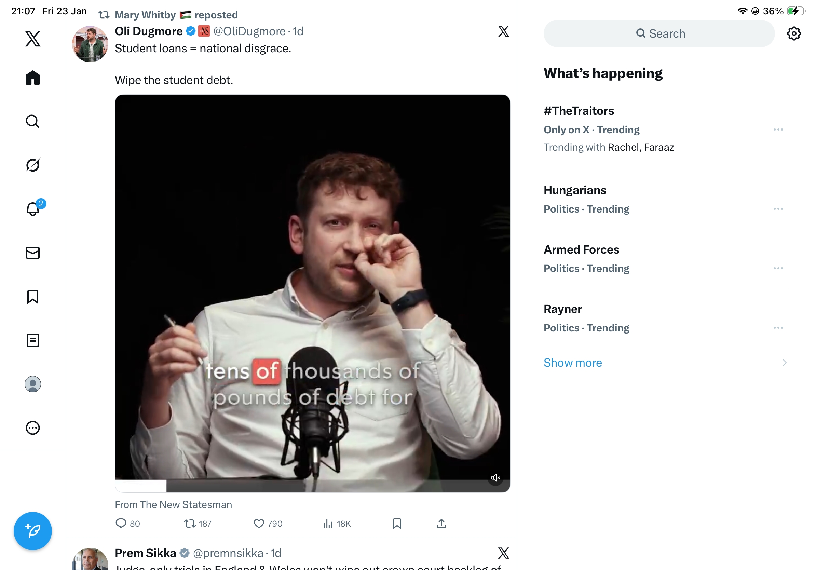The height and width of the screenshot is (570, 816).
Task: Open Direct Messages envelope icon
Action: (x=33, y=253)
